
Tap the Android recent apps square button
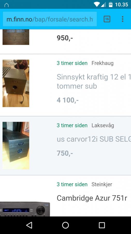(102, 225)
